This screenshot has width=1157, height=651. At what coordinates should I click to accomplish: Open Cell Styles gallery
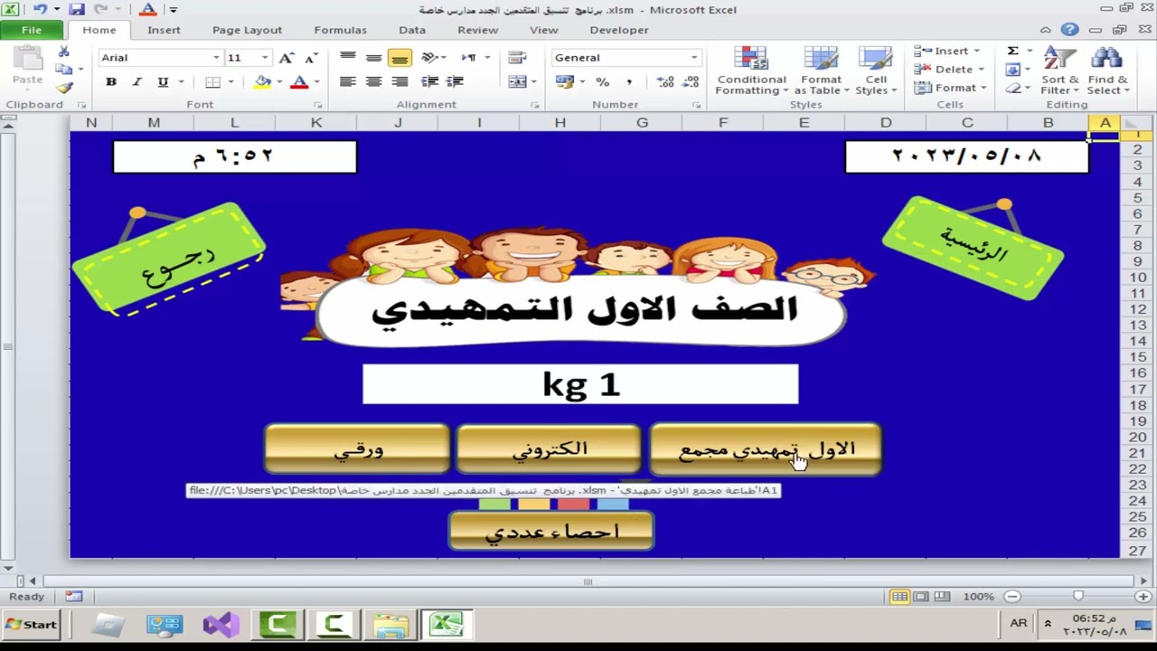875,71
